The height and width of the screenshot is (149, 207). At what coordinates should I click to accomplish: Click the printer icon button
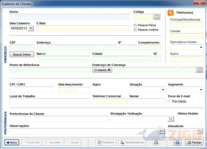pyautogui.click(x=156, y=142)
